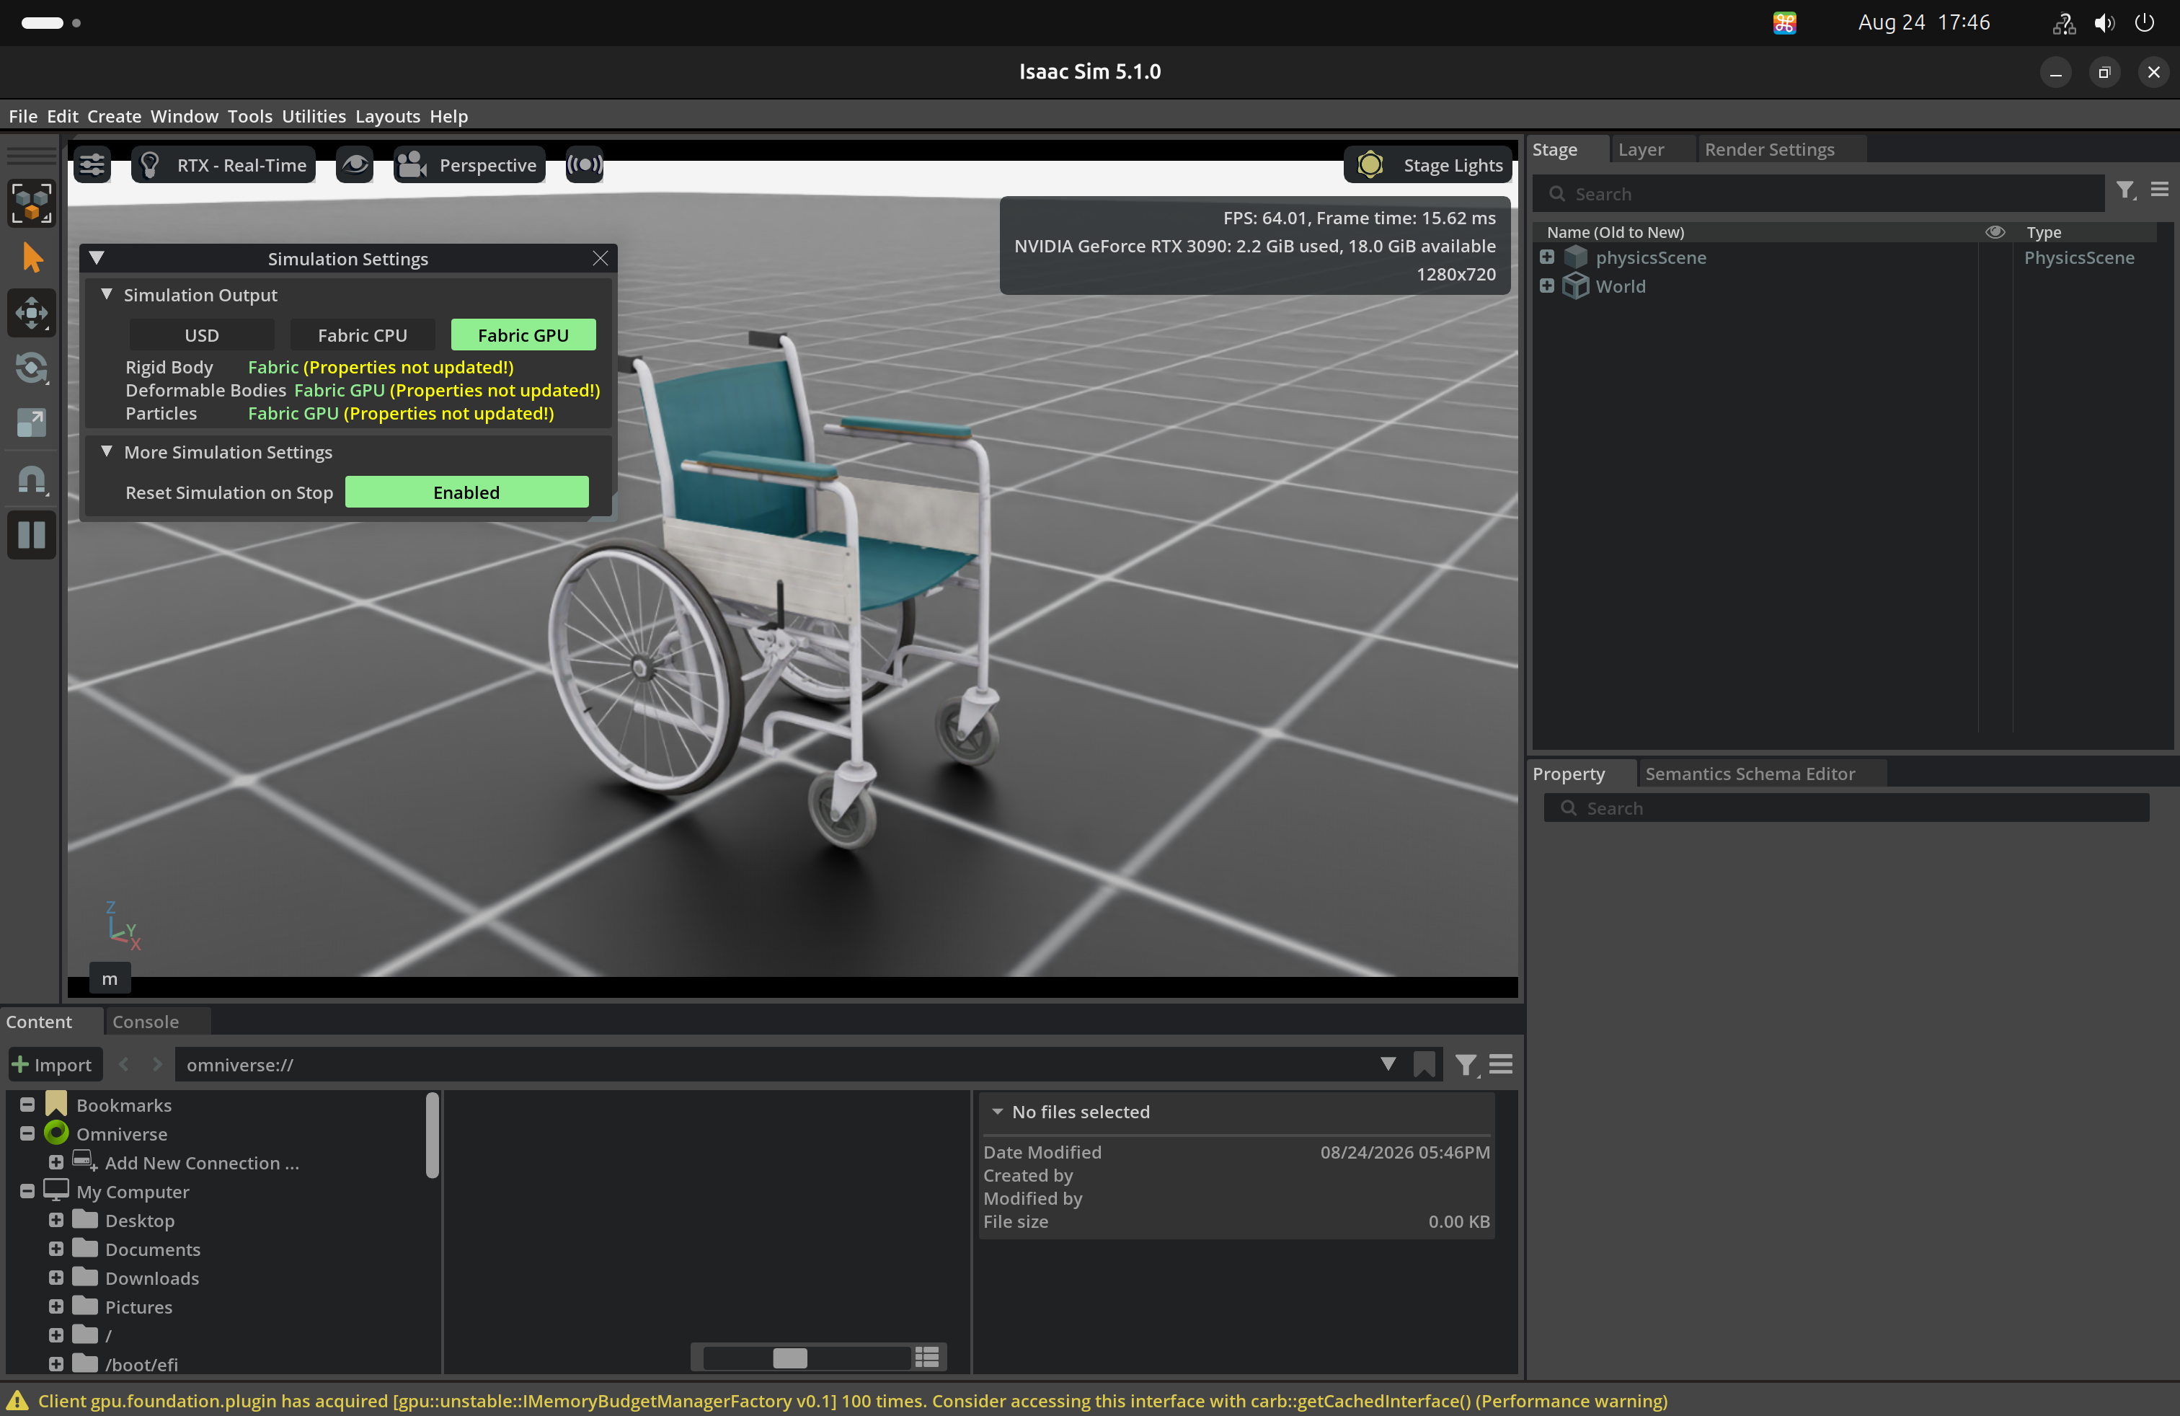Open the system volume indicator
This screenshot has height=1416, width=2180.
coord(2104,23)
